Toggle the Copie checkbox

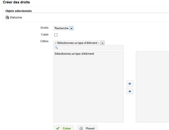pos(56,35)
